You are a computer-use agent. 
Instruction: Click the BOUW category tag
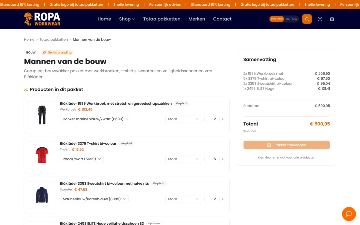pyautogui.click(x=31, y=52)
